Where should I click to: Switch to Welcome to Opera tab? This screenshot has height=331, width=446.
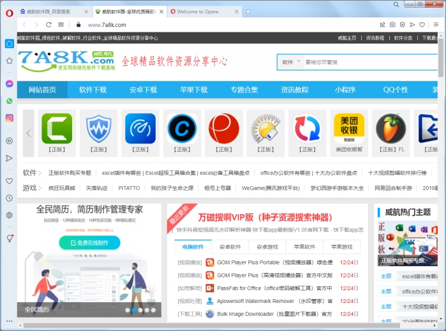coord(205,11)
